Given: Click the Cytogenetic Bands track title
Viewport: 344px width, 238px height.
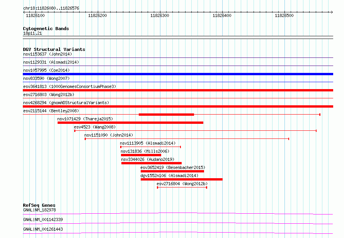Looking at the screenshot, I should (46, 29).
